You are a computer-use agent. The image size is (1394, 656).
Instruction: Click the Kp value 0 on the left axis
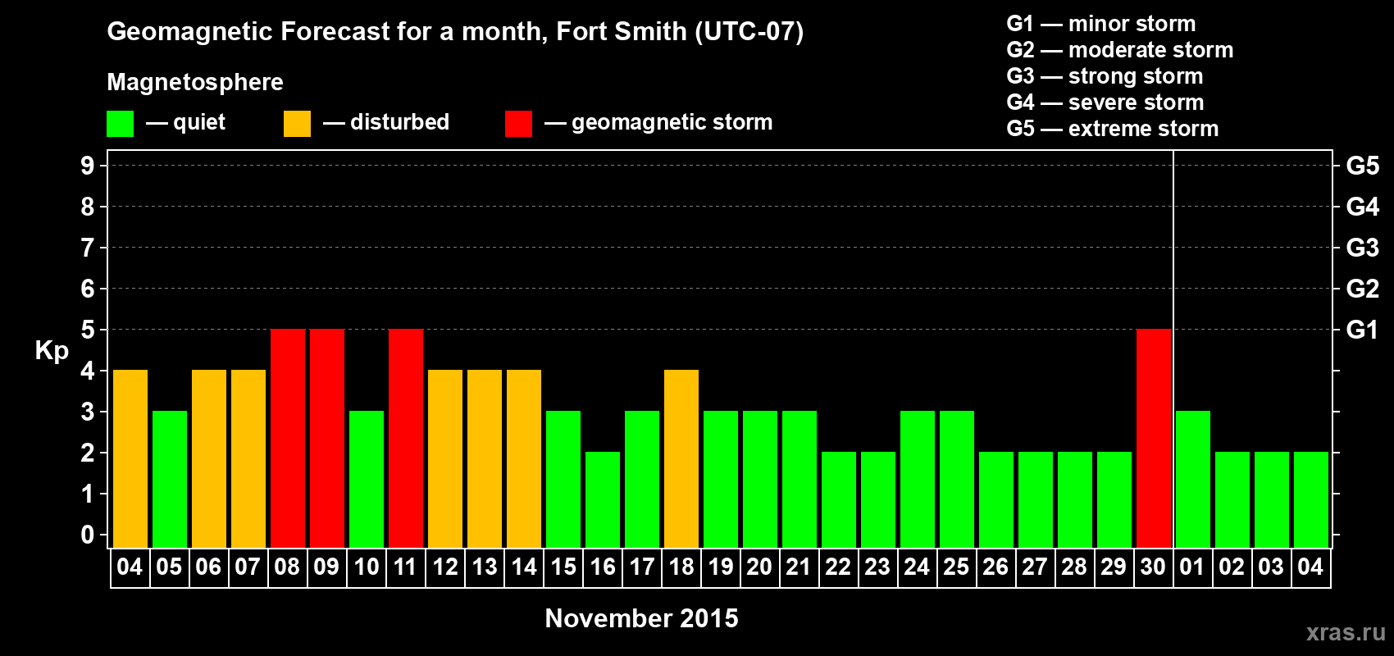click(x=88, y=535)
